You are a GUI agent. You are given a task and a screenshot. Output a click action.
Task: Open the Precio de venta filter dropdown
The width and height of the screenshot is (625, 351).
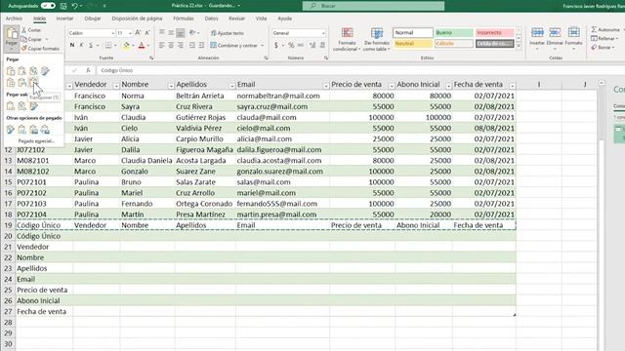392,85
